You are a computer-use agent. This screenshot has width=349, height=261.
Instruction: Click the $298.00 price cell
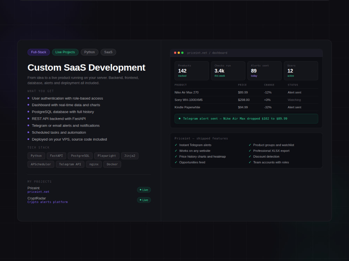[x=244, y=100]
